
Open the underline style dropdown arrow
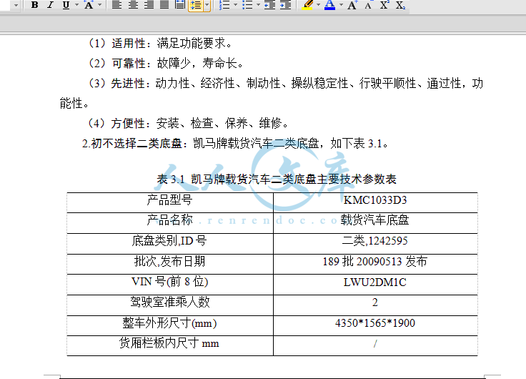pyautogui.click(x=76, y=5)
